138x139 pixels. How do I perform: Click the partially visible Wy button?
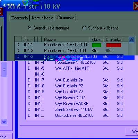coord(132,131)
